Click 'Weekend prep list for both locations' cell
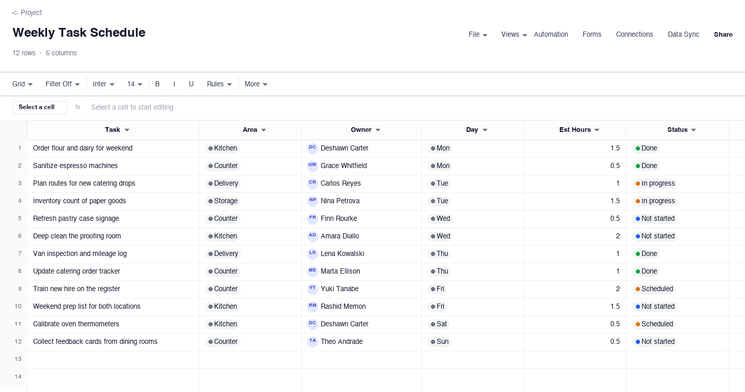 (113, 306)
